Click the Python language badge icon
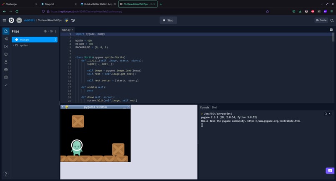Screen dimensions: 336x181 pyautogui.click(x=66, y=20)
